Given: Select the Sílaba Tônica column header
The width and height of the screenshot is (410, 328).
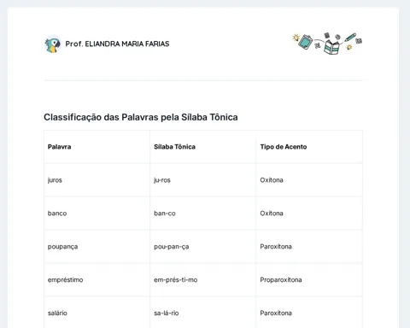Looking at the screenshot, I should (x=203, y=147).
